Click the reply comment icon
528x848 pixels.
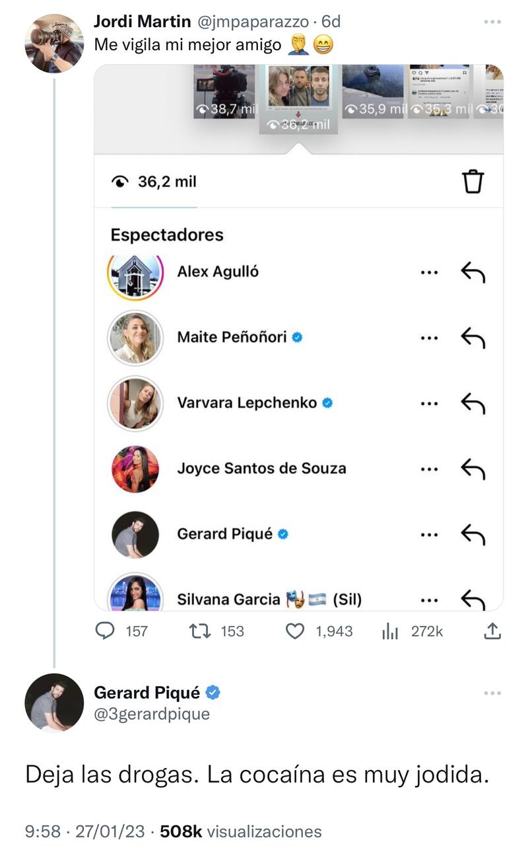coord(106,631)
